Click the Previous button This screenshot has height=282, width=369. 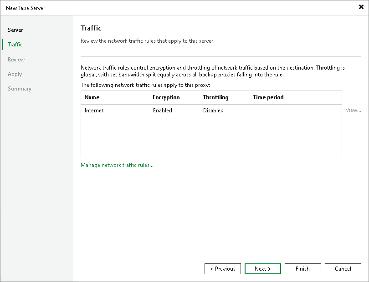(x=223, y=269)
